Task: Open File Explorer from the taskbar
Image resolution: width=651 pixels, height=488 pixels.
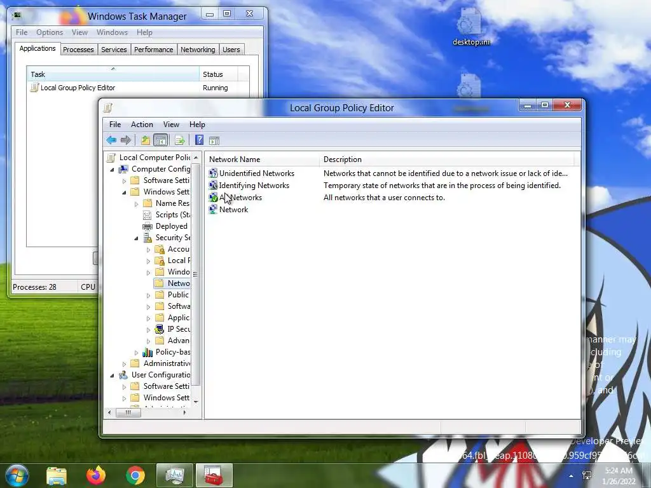Action: 57,475
